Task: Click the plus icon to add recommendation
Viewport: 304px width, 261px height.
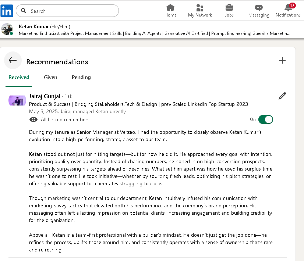Action: tap(282, 61)
